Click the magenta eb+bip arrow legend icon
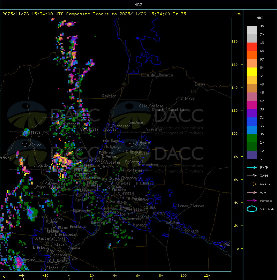The height and width of the screenshot is (280, 277). click(x=252, y=201)
